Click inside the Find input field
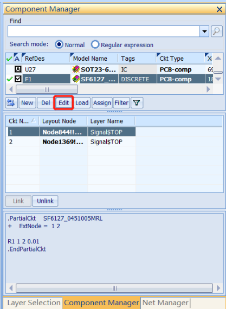Image resolution: width=226 pixels, height=309 pixels. coord(104,31)
